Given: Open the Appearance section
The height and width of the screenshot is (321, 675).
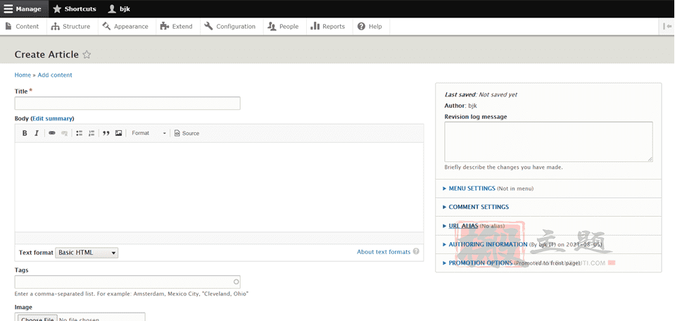Looking at the screenshot, I should [125, 26].
